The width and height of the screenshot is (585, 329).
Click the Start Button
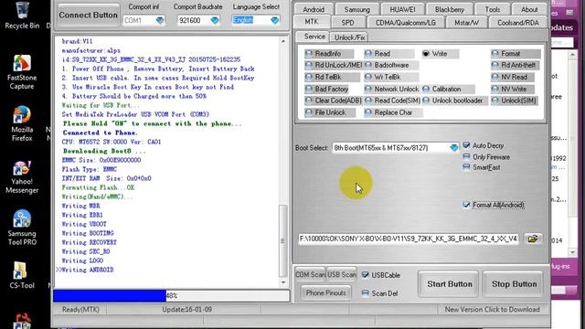(449, 284)
